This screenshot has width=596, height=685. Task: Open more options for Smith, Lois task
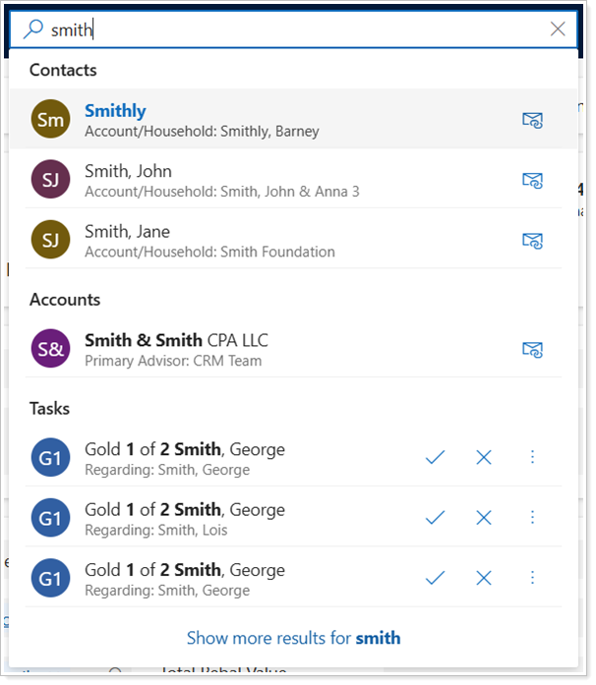pyautogui.click(x=532, y=518)
